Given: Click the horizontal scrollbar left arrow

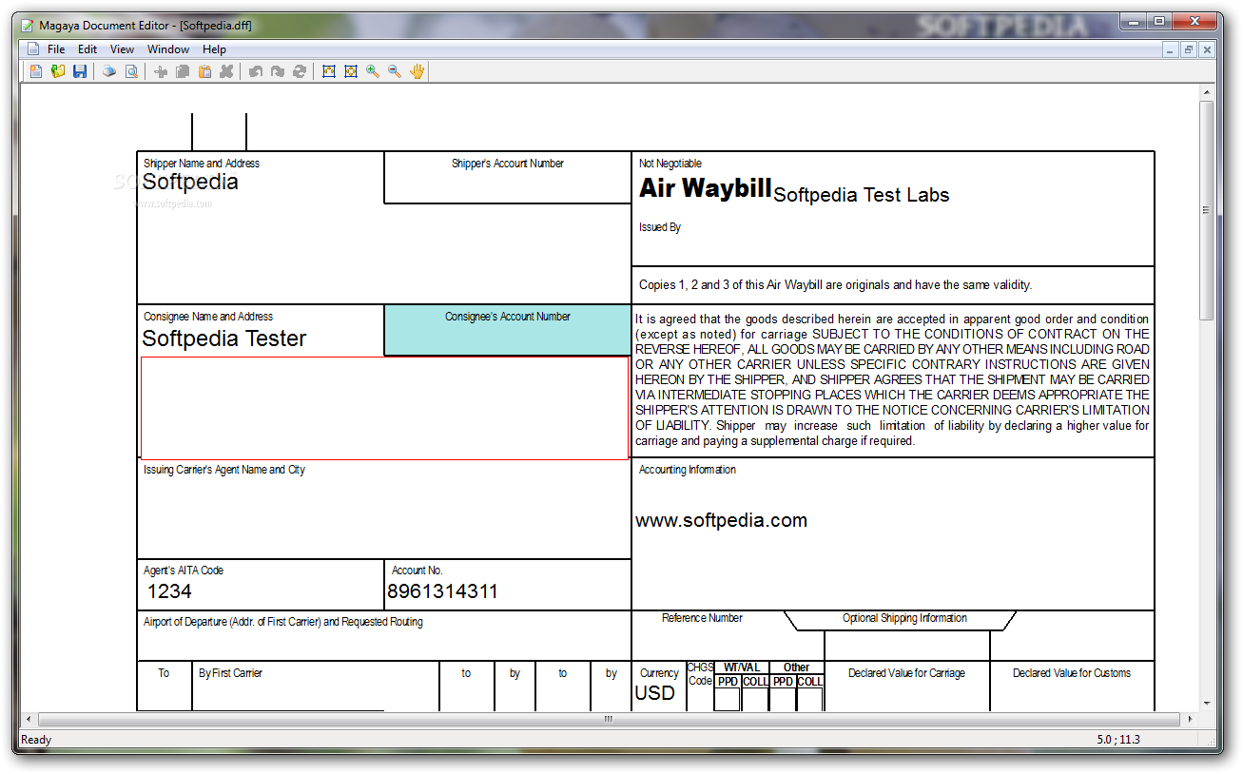Looking at the screenshot, I should [29, 719].
